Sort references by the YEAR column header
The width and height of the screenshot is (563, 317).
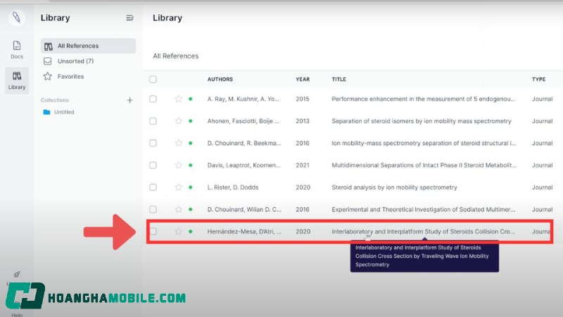(303, 80)
